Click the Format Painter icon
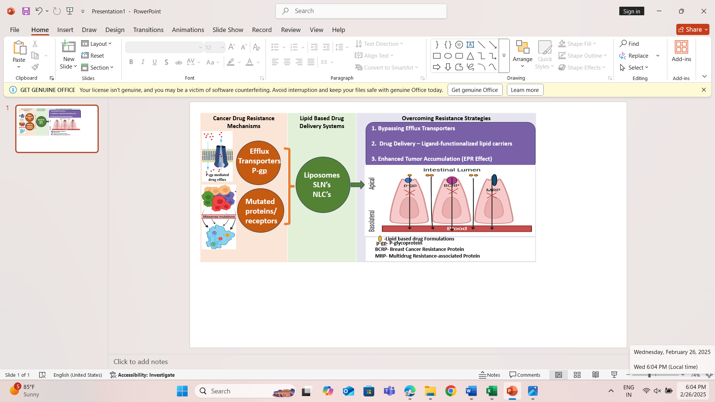715x402 pixels. click(x=35, y=67)
